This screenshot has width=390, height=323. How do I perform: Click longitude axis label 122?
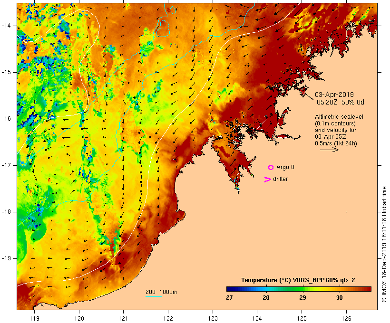pos(168,318)
